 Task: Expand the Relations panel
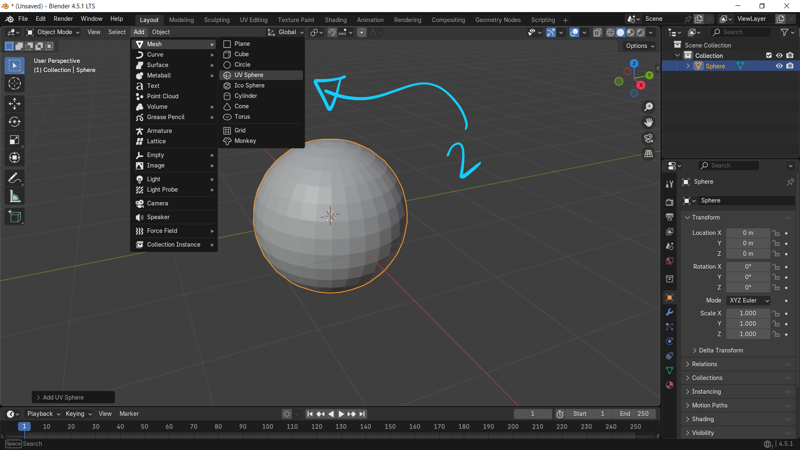[738, 364]
